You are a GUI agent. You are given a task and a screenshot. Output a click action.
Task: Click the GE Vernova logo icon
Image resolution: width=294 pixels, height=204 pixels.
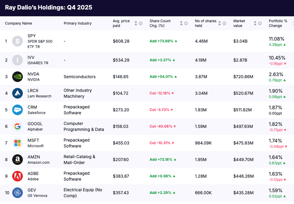17,192
